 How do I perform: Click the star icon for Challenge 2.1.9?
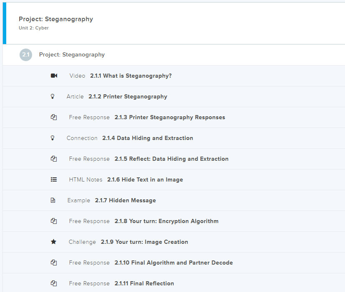coord(53,242)
